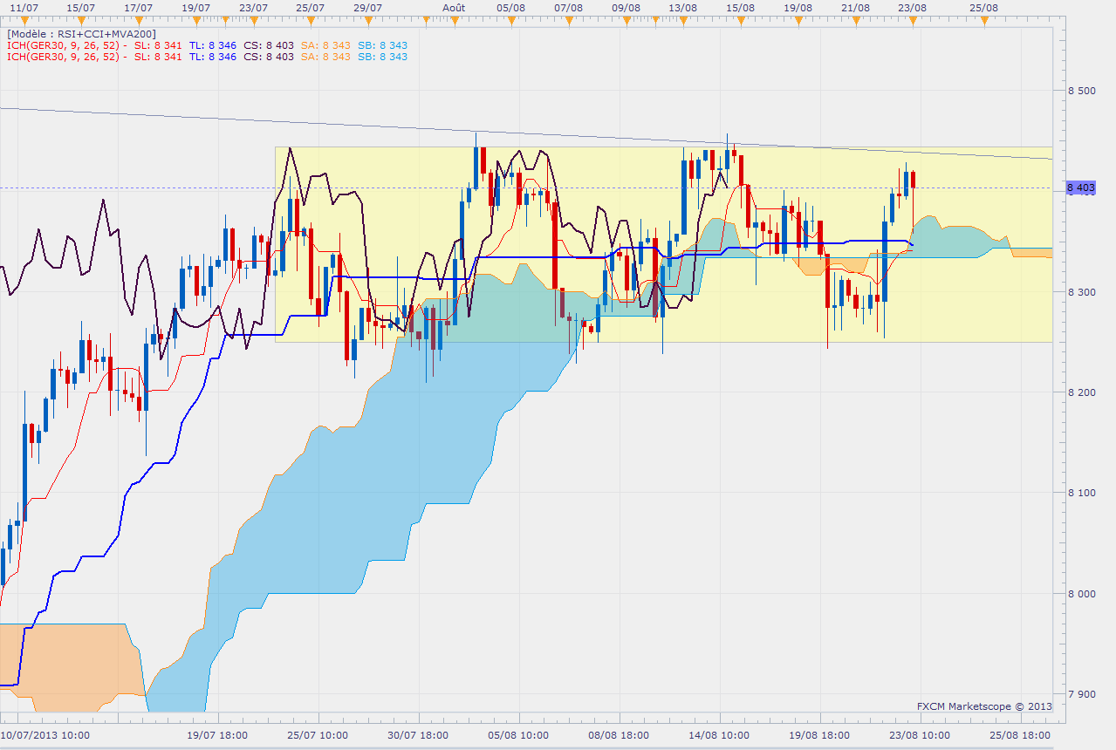Viewport: 1116px width, 750px height.
Task: Click the Modèle RSI+CCI+MVA200 template label
Action: pyautogui.click(x=82, y=34)
